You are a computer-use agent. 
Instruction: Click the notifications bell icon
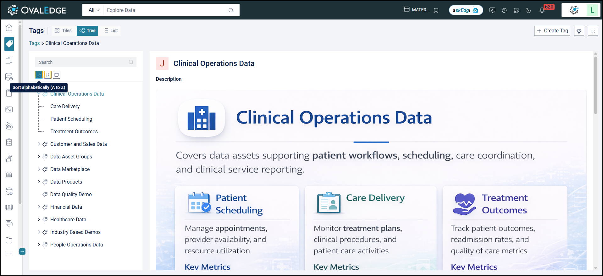[542, 10]
